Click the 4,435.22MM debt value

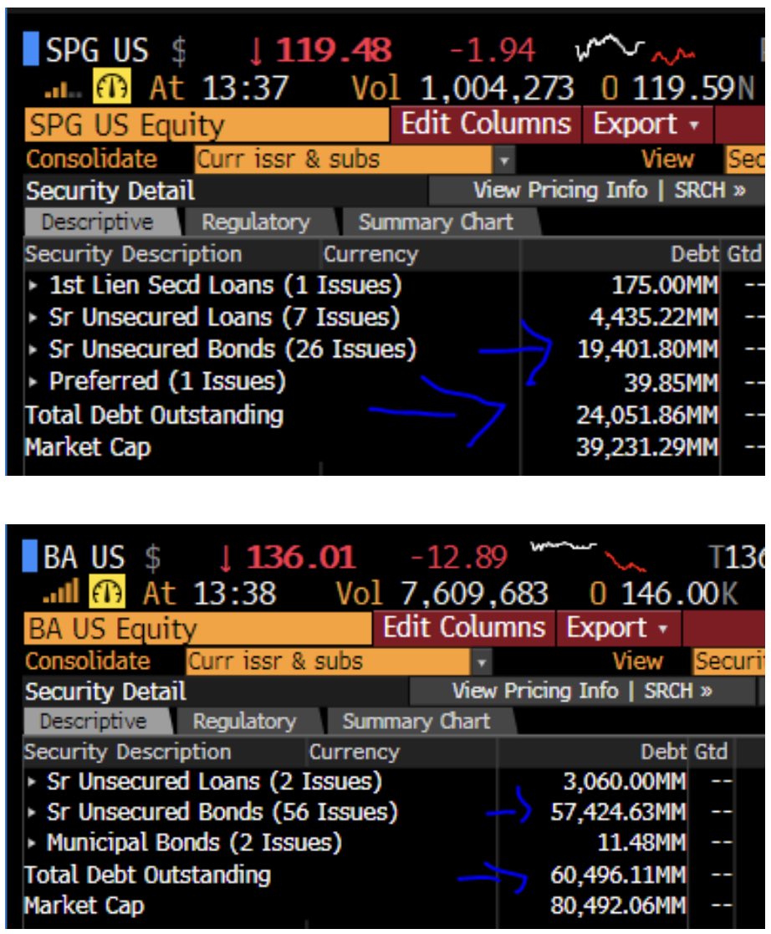654,318
